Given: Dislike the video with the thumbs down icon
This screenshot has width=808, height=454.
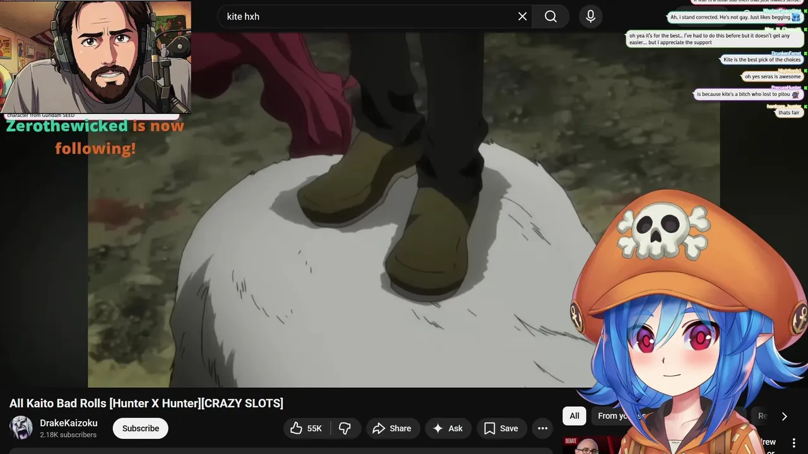Looking at the screenshot, I should pos(345,428).
